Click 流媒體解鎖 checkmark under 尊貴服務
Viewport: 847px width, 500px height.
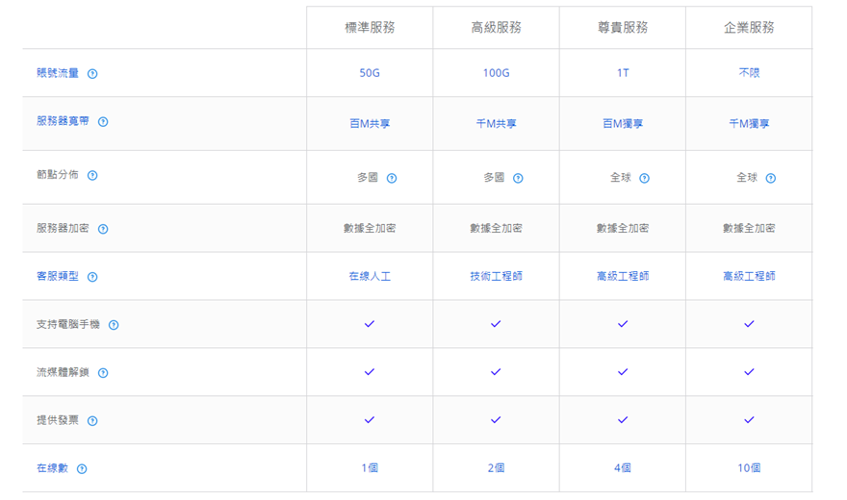click(x=623, y=372)
